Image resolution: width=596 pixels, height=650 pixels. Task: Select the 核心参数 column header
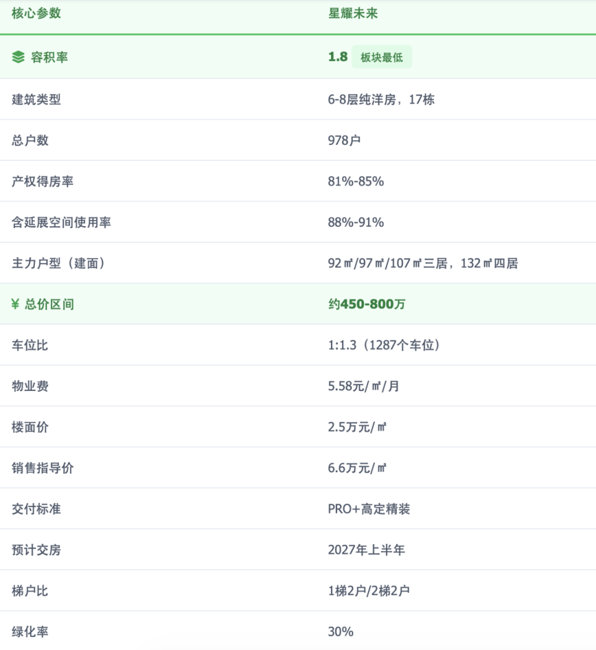pos(37,13)
